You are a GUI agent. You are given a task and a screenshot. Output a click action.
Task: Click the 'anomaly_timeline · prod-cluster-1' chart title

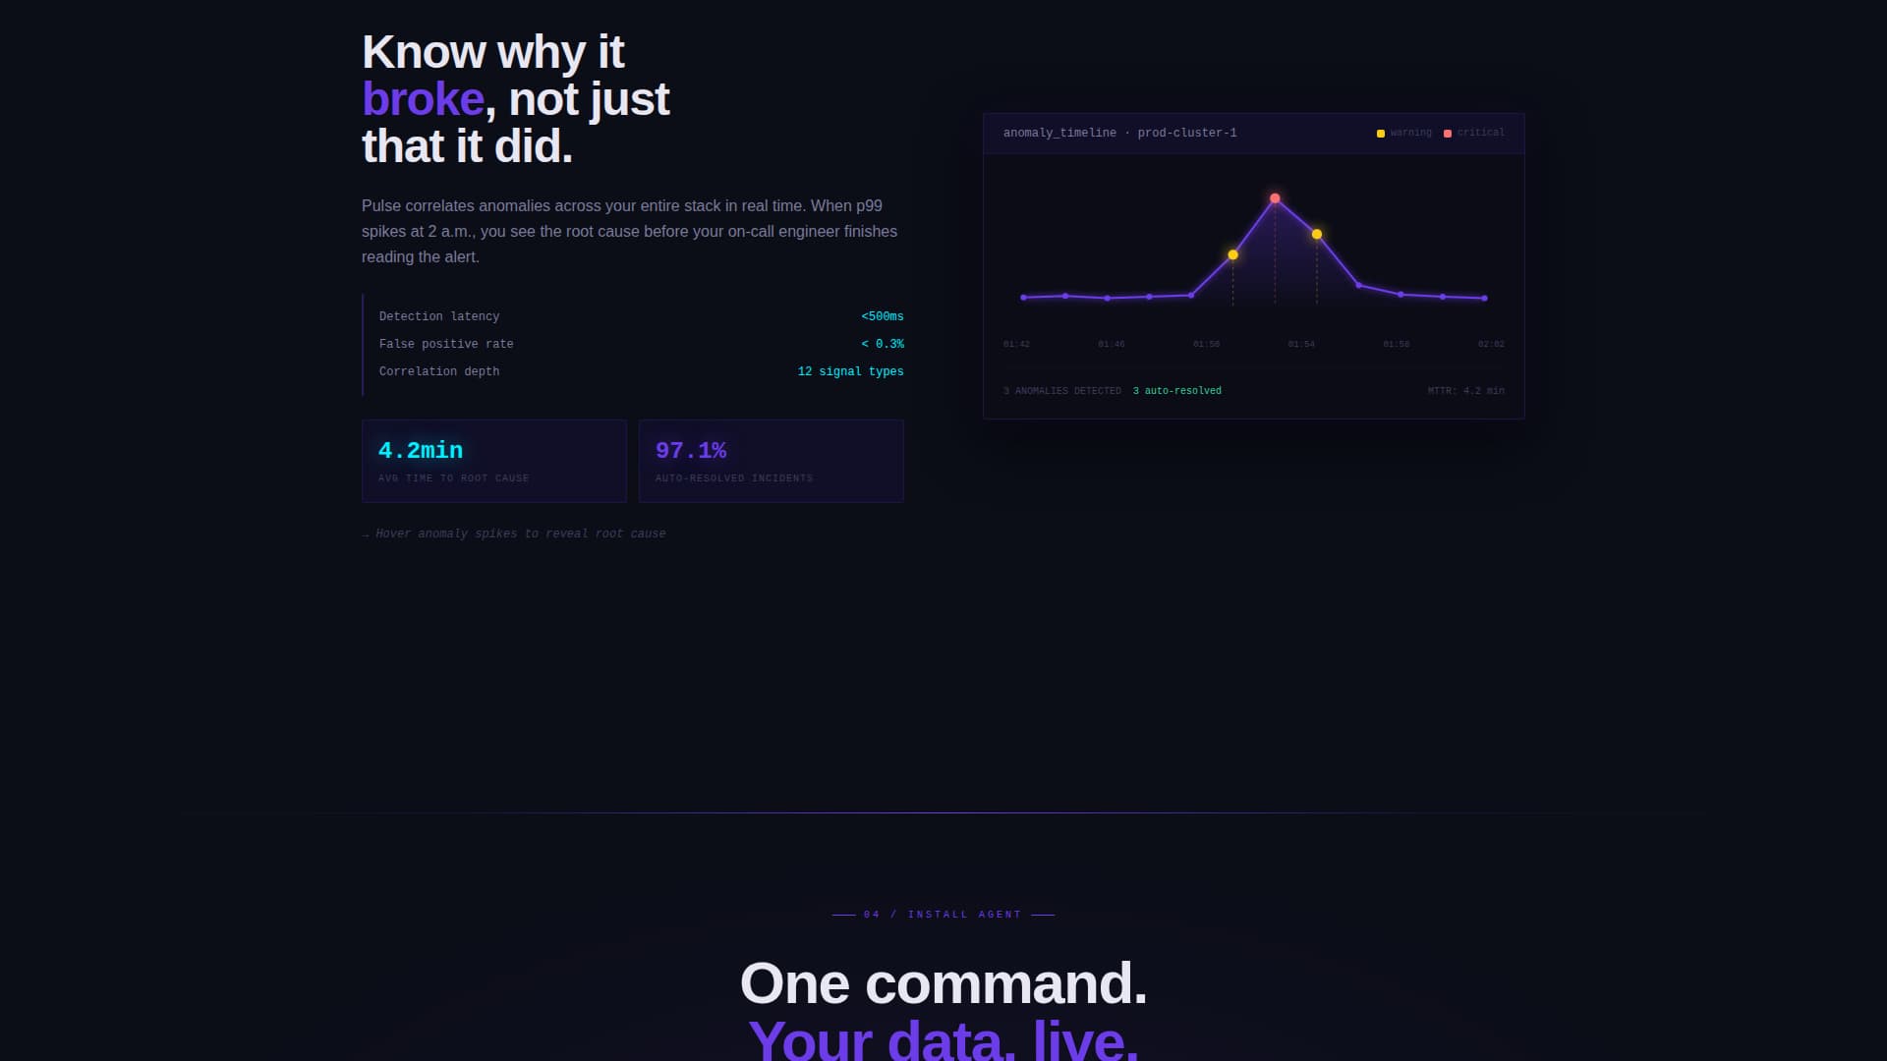pos(1119,133)
